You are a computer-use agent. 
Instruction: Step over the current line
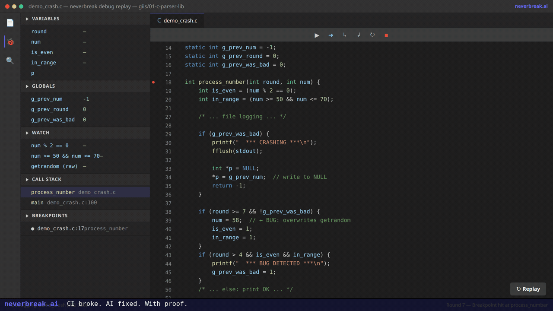click(331, 35)
